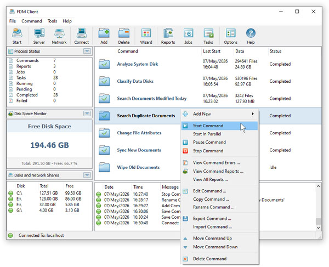Expand the Add New submenu arrow
This screenshot has height=267, width=329.
coord(253,114)
